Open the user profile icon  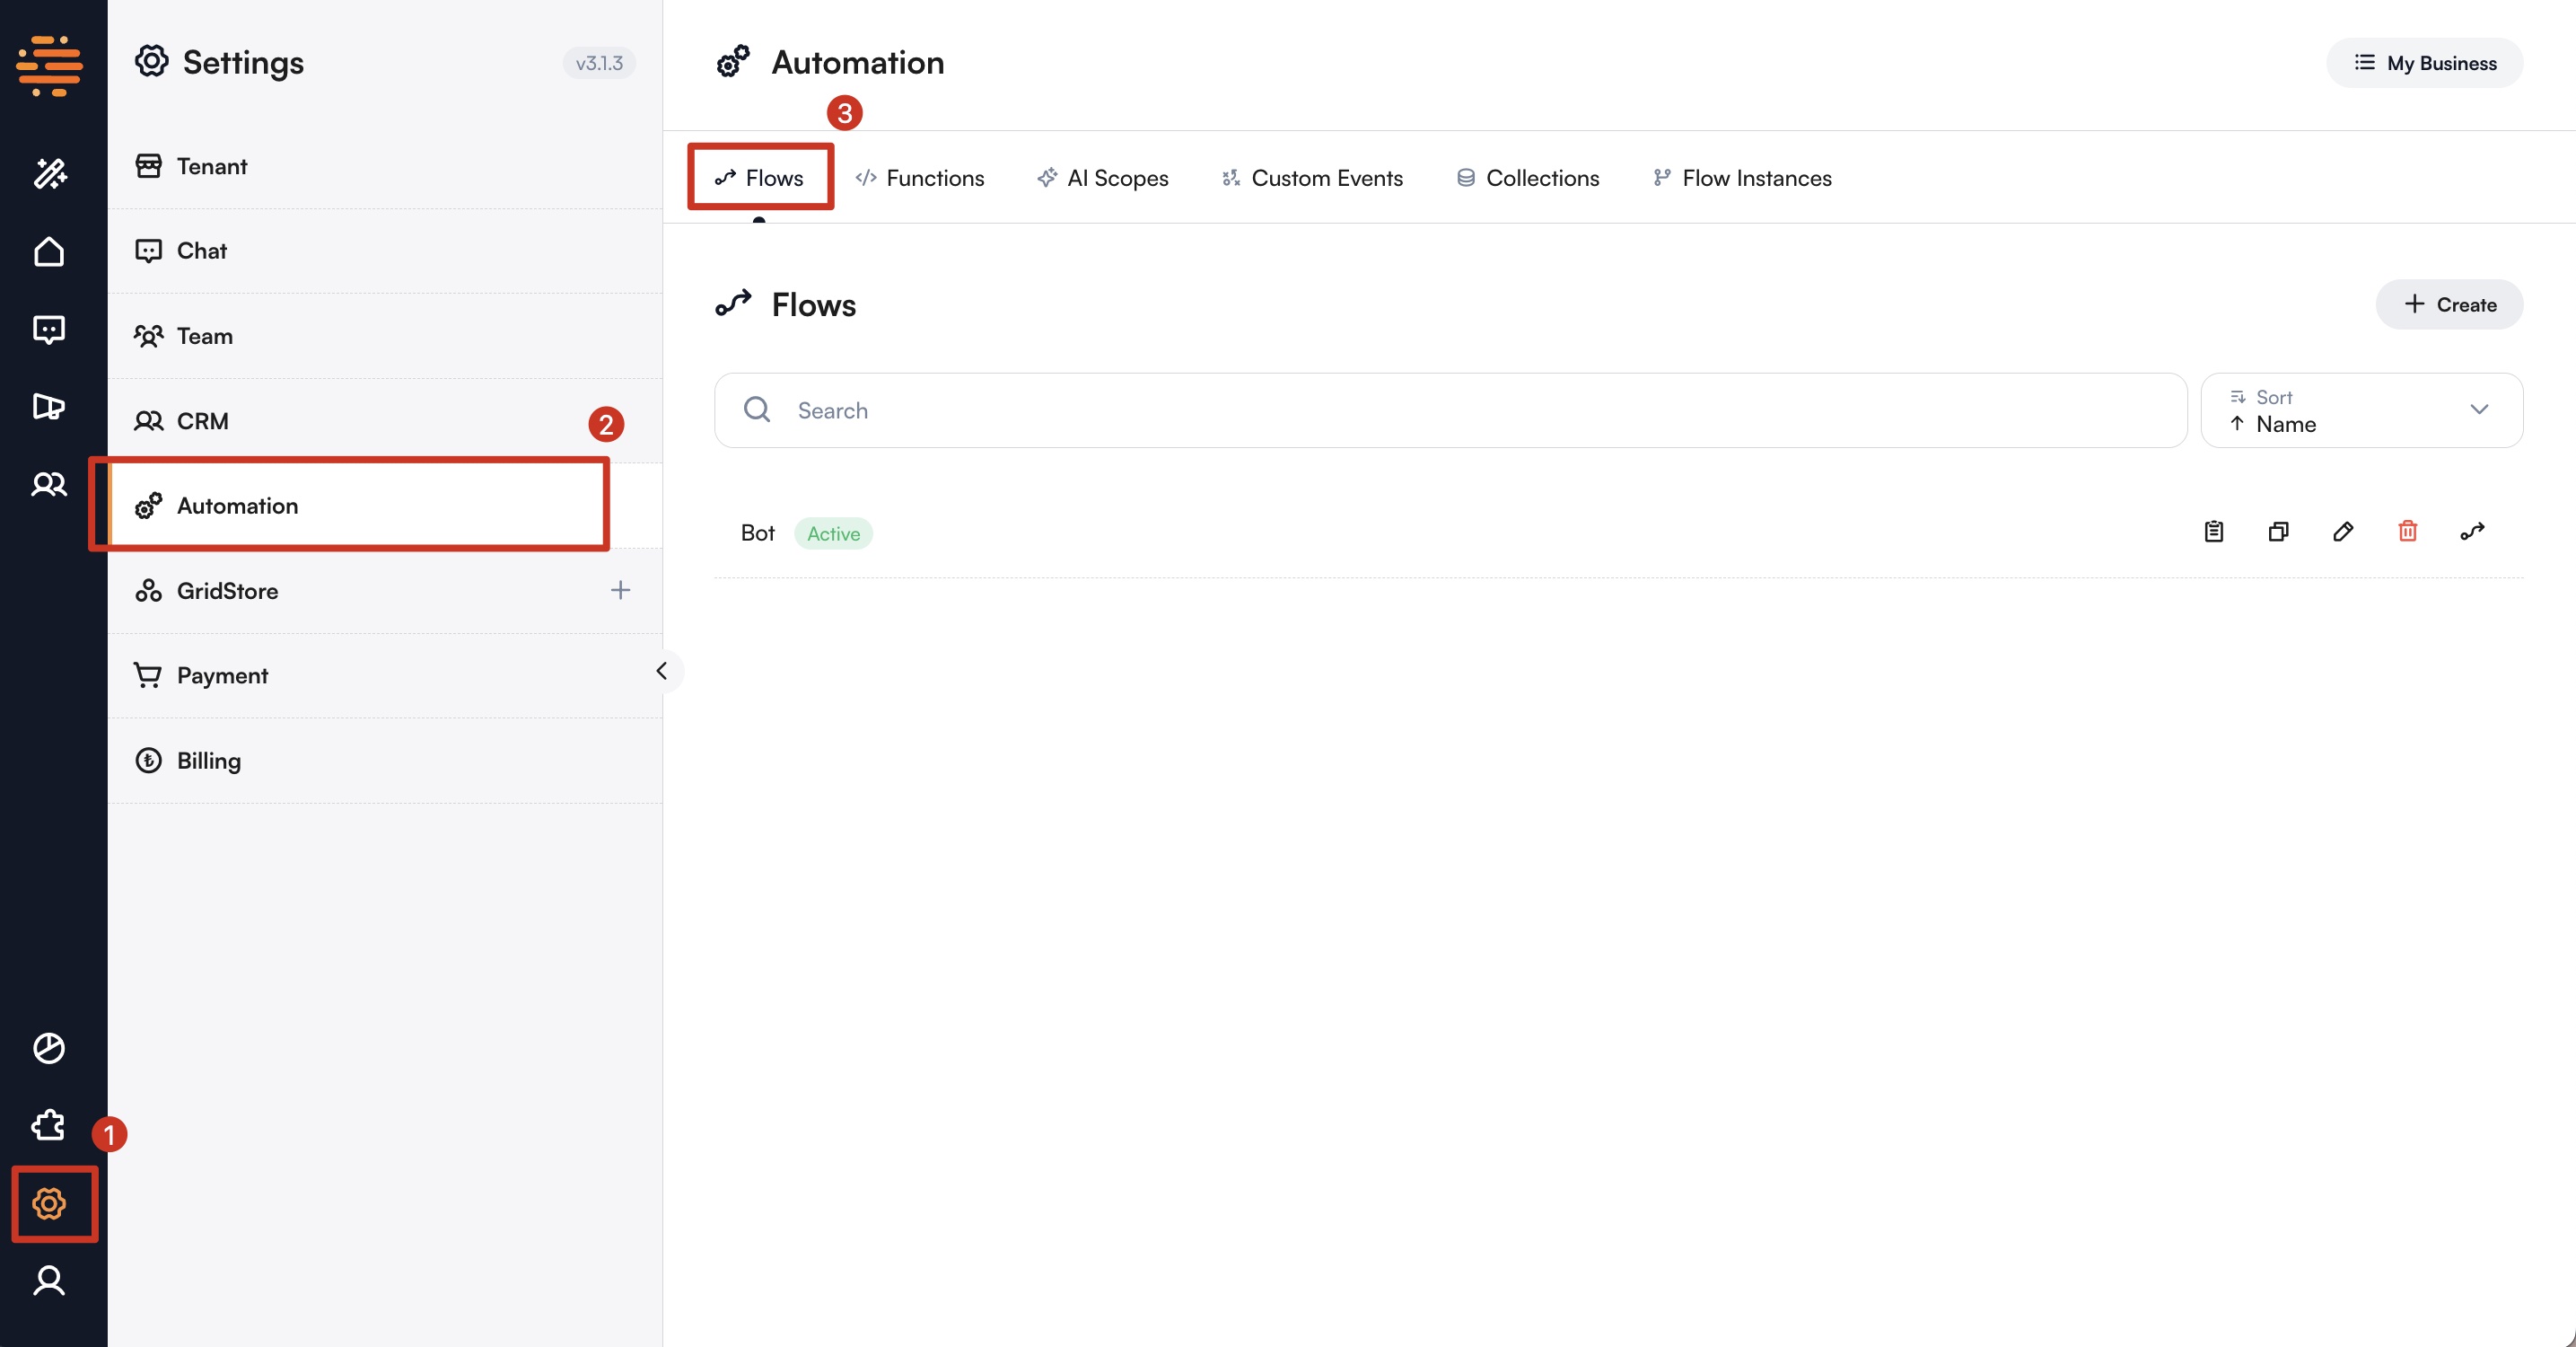pos(49,1280)
